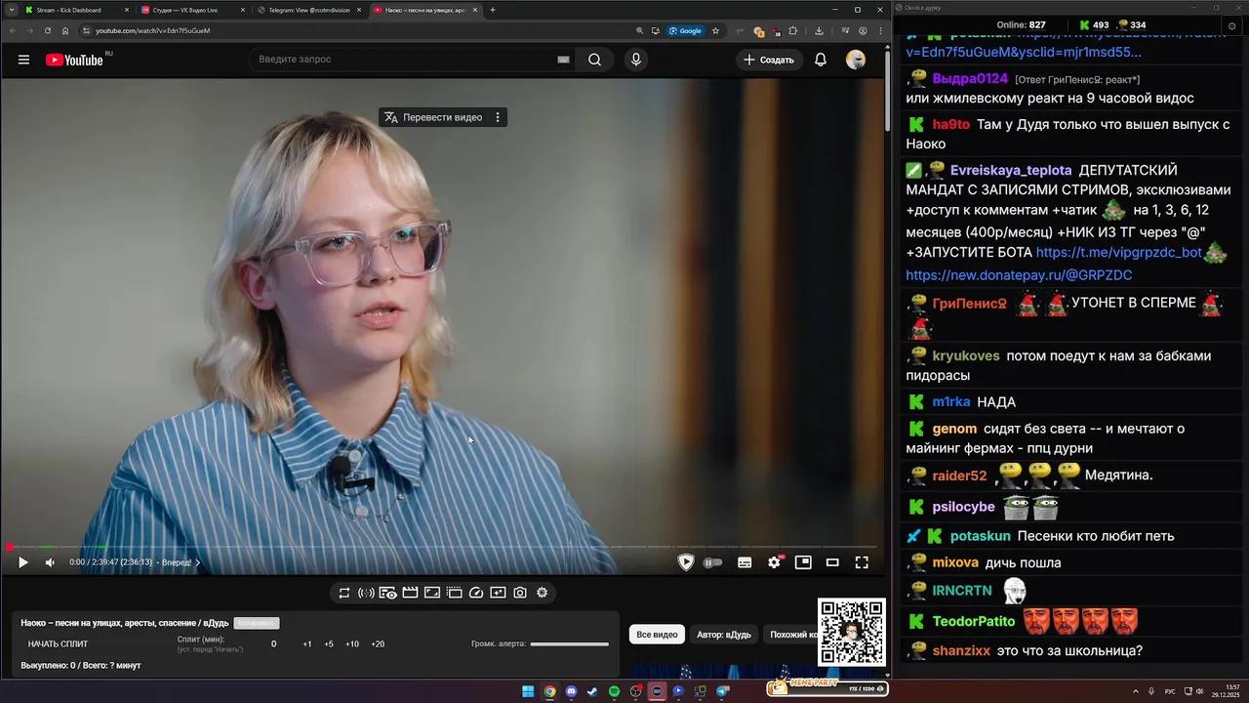The height and width of the screenshot is (703, 1249).
Task: Click the loop icon below the video
Action: (344, 593)
